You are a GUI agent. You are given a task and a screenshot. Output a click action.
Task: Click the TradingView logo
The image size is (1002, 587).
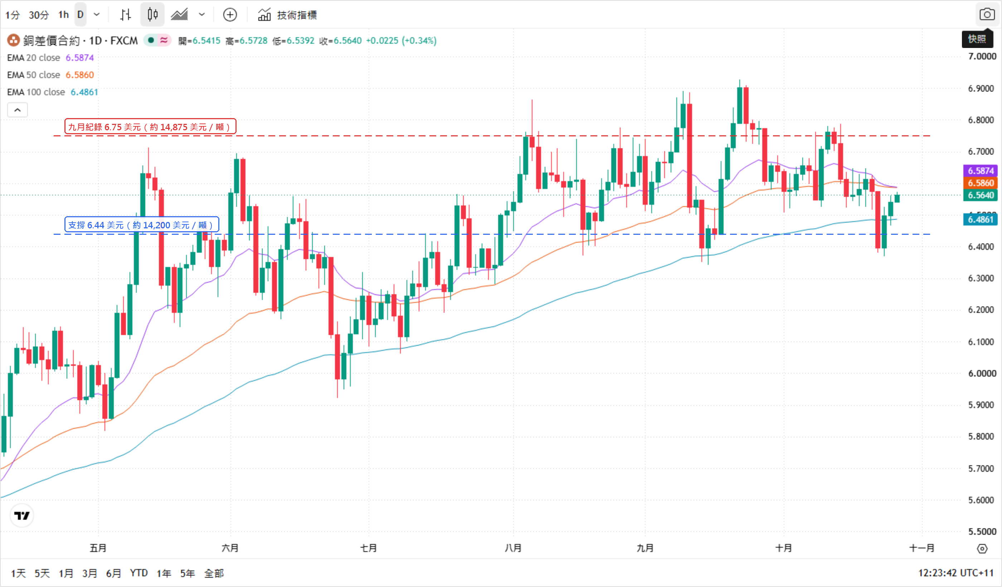[21, 515]
